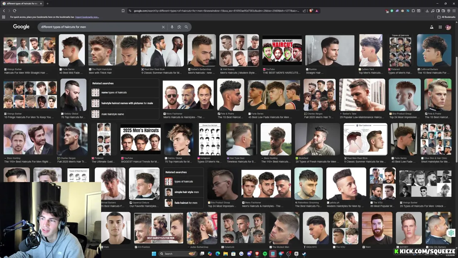Close the 'different types of haircuts' tab
This screenshot has width=458, height=258.
click(41, 4)
